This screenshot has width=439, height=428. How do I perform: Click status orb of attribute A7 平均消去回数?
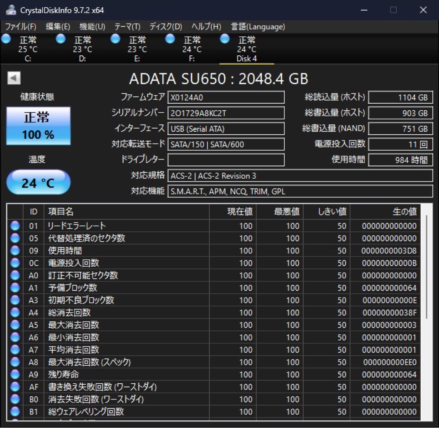click(15, 349)
